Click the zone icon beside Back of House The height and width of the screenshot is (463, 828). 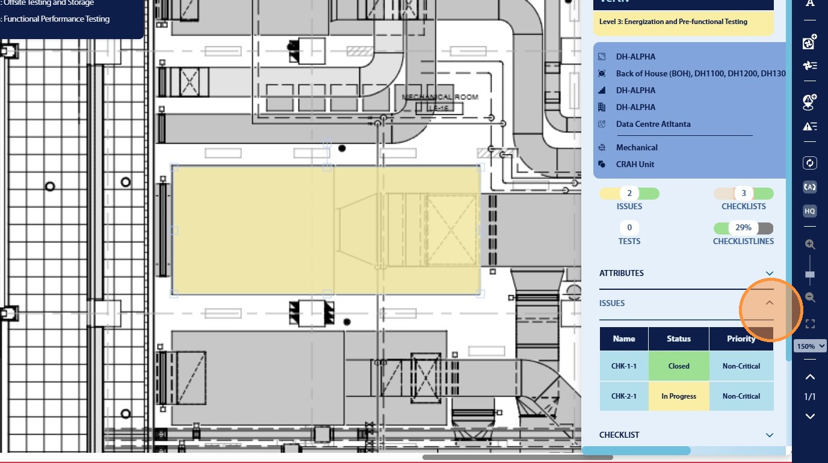tap(602, 73)
